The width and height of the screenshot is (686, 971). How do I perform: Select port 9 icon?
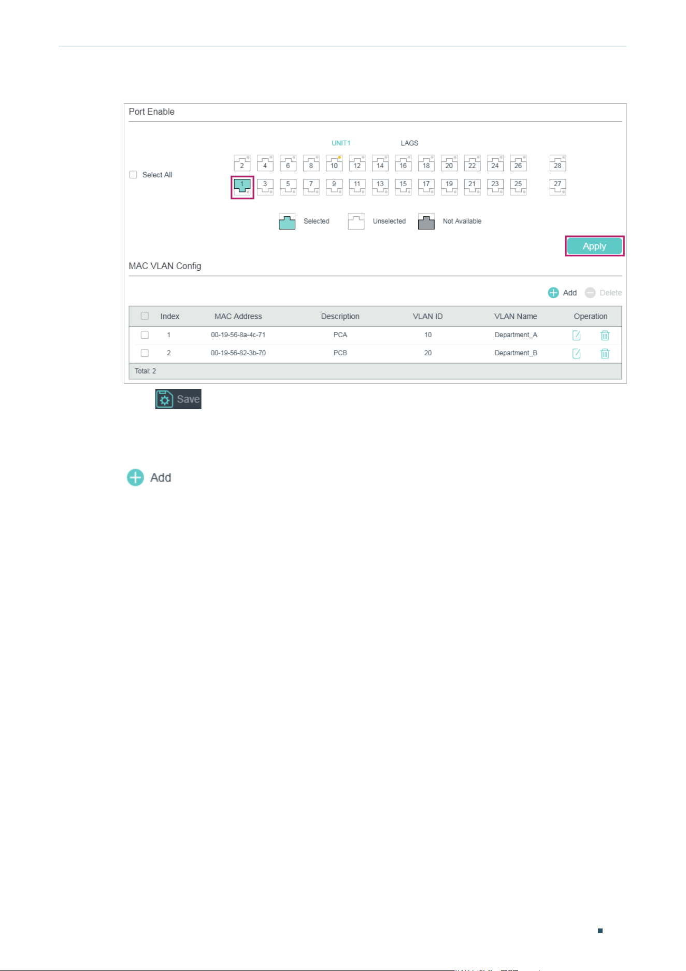click(334, 187)
